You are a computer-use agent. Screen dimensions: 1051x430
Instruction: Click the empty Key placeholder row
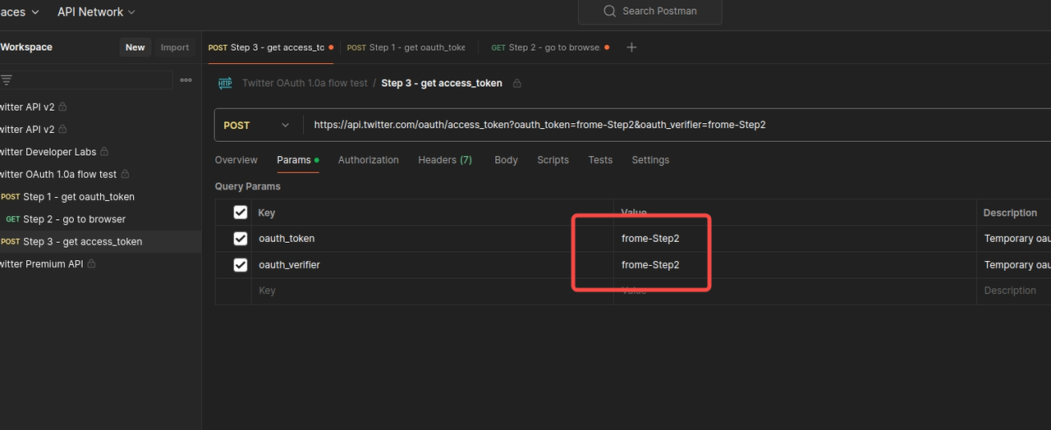pos(432,290)
